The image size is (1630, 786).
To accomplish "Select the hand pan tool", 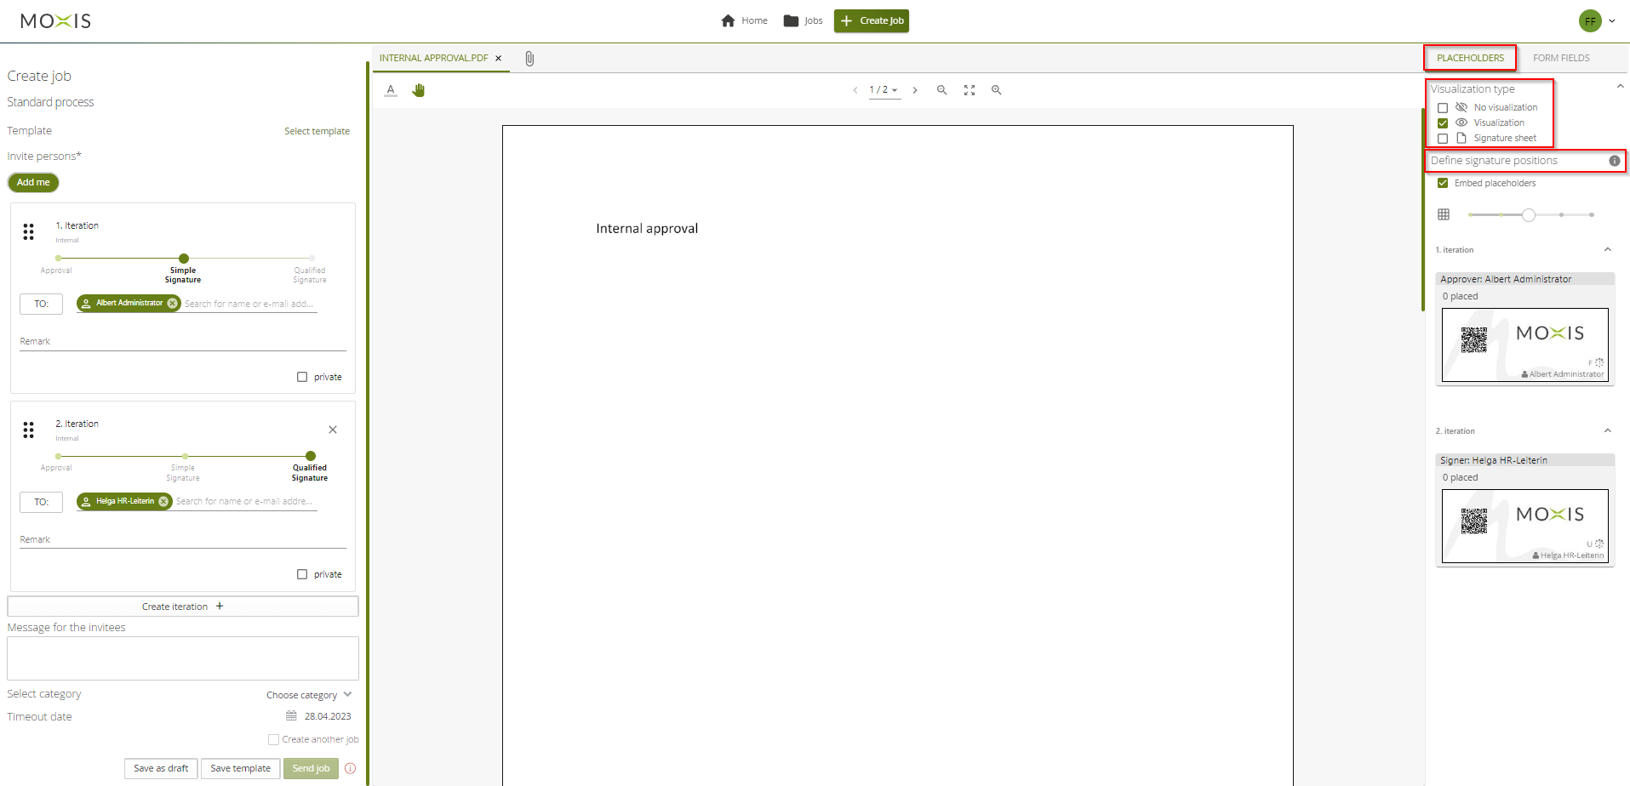I will (418, 90).
